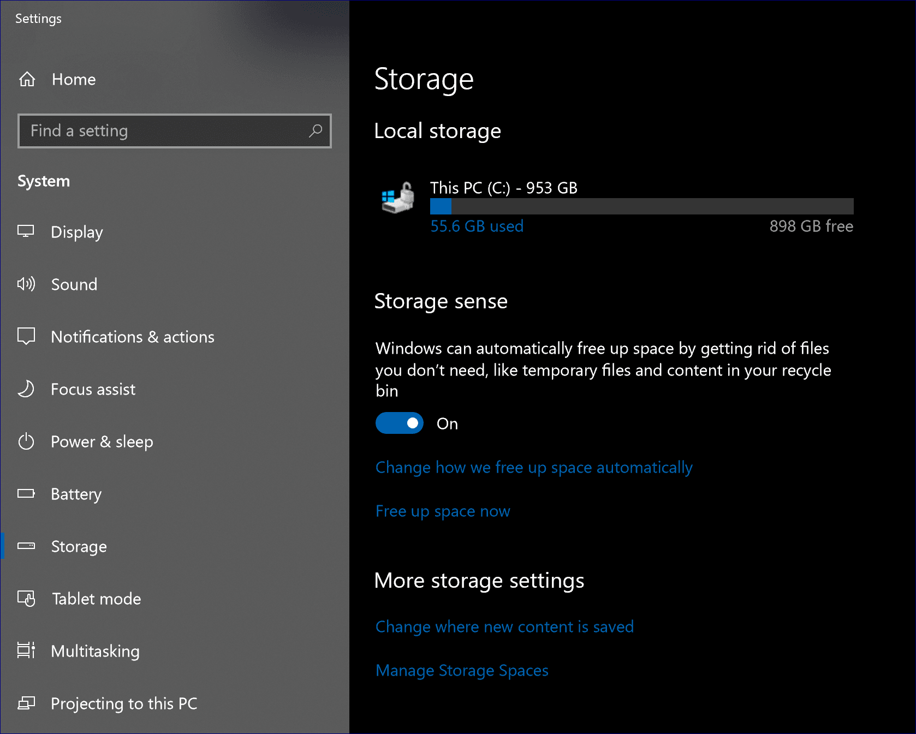916x734 pixels.
Task: Click the Battery icon in sidebar
Action: 26,494
